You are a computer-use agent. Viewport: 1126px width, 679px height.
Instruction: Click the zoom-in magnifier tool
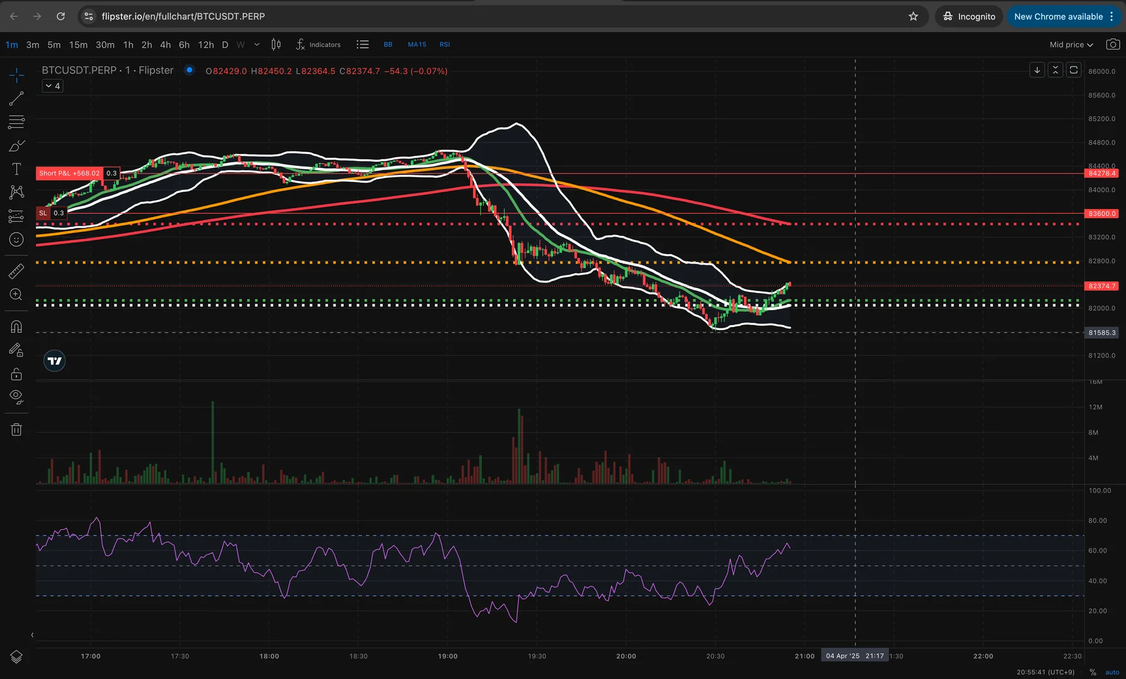pos(16,294)
